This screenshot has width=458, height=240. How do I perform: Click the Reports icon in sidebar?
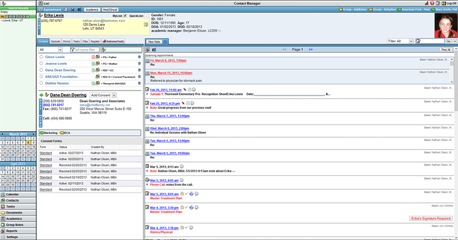(3, 230)
